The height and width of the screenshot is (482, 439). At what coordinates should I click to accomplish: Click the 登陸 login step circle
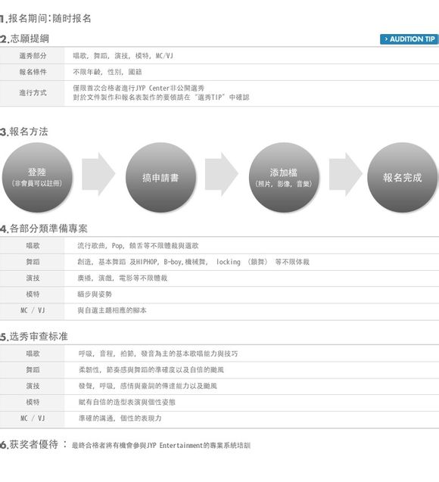click(37, 177)
